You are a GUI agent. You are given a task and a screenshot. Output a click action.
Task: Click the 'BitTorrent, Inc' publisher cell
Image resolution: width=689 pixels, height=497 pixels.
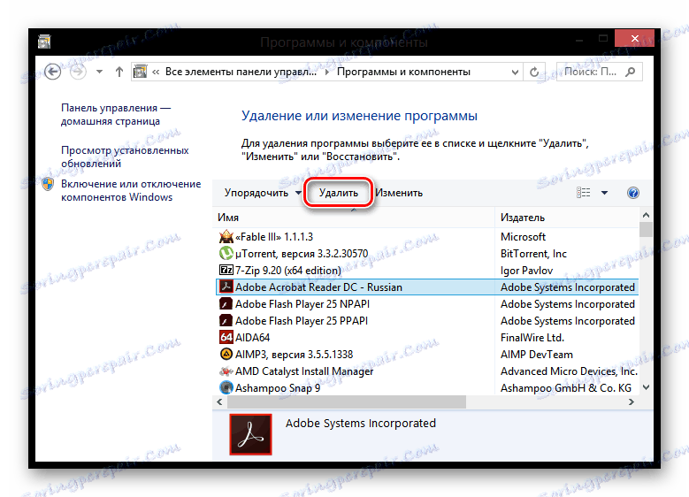[533, 254]
